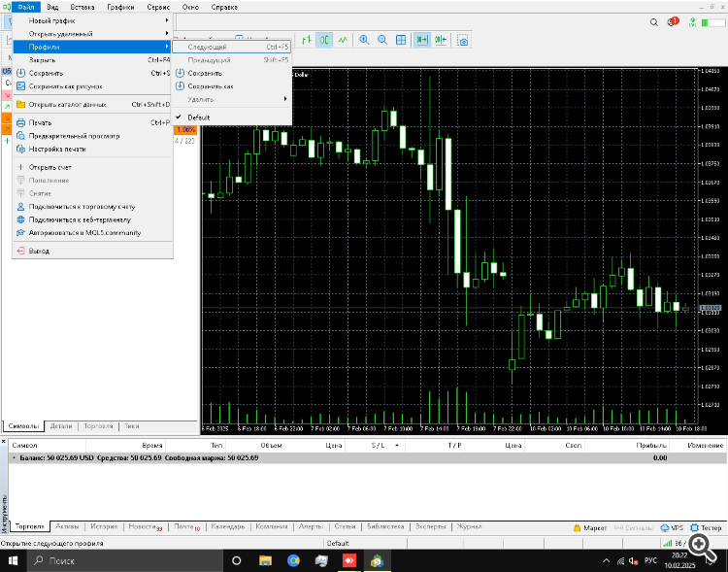The image size is (728, 572).
Task: Click the S / L column sort arrow
Action: tap(397, 445)
